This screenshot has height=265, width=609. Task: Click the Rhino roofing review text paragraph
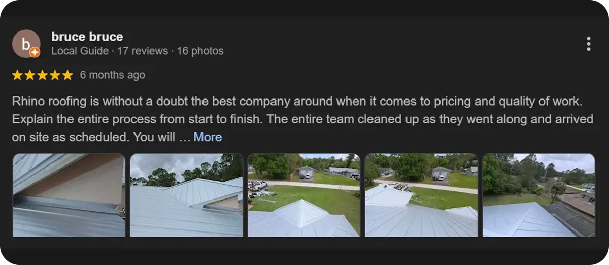(296, 119)
